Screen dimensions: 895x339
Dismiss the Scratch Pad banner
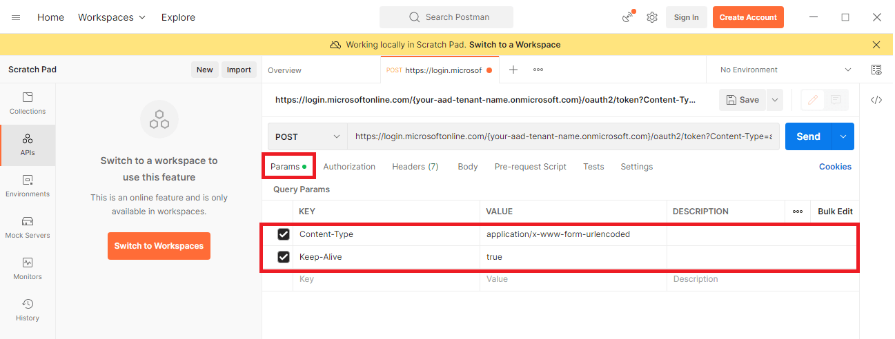point(876,45)
